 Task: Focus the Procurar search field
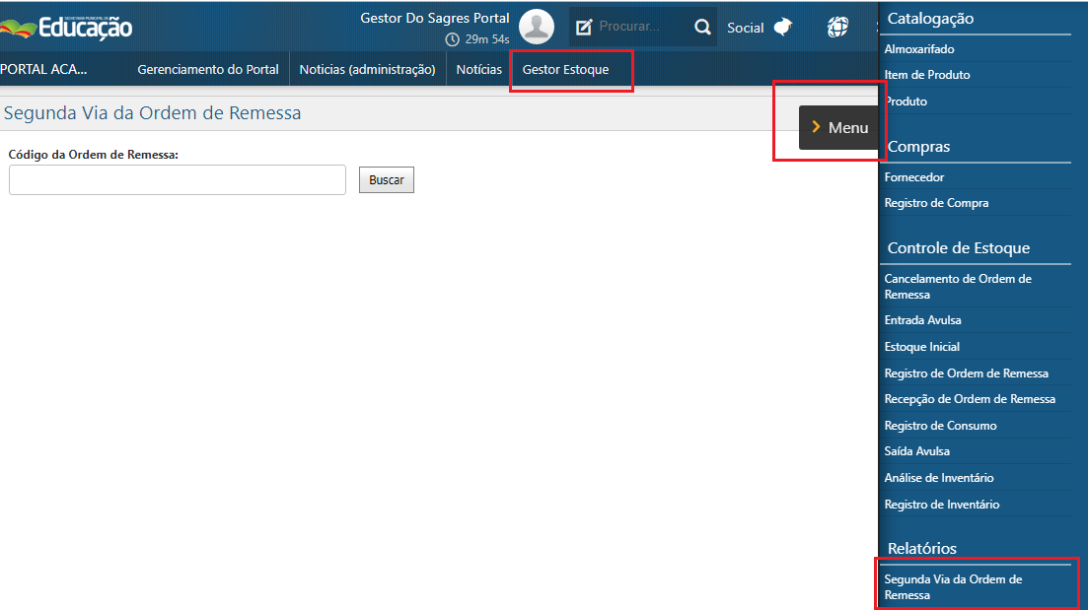point(642,27)
